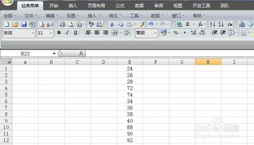254x145 pixels.
Task: Increase the decimal places
Action: coord(193,33)
